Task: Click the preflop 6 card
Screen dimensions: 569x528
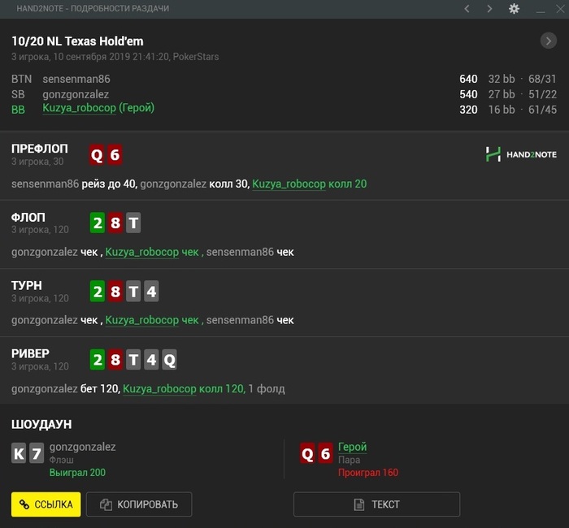Action: coord(115,155)
